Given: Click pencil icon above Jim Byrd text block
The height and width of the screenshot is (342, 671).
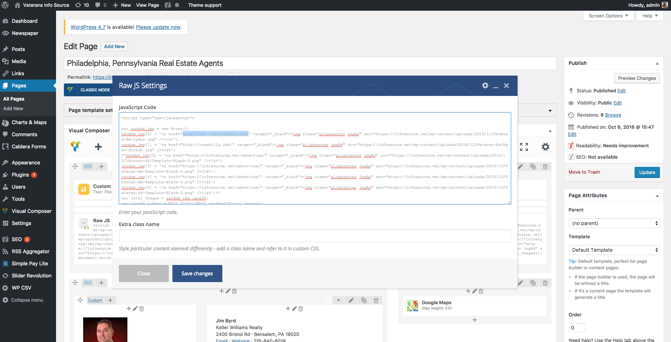Looking at the screenshot, I should pos(294,308).
